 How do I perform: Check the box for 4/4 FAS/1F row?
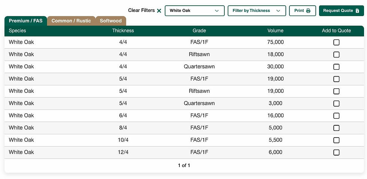[x=336, y=43]
